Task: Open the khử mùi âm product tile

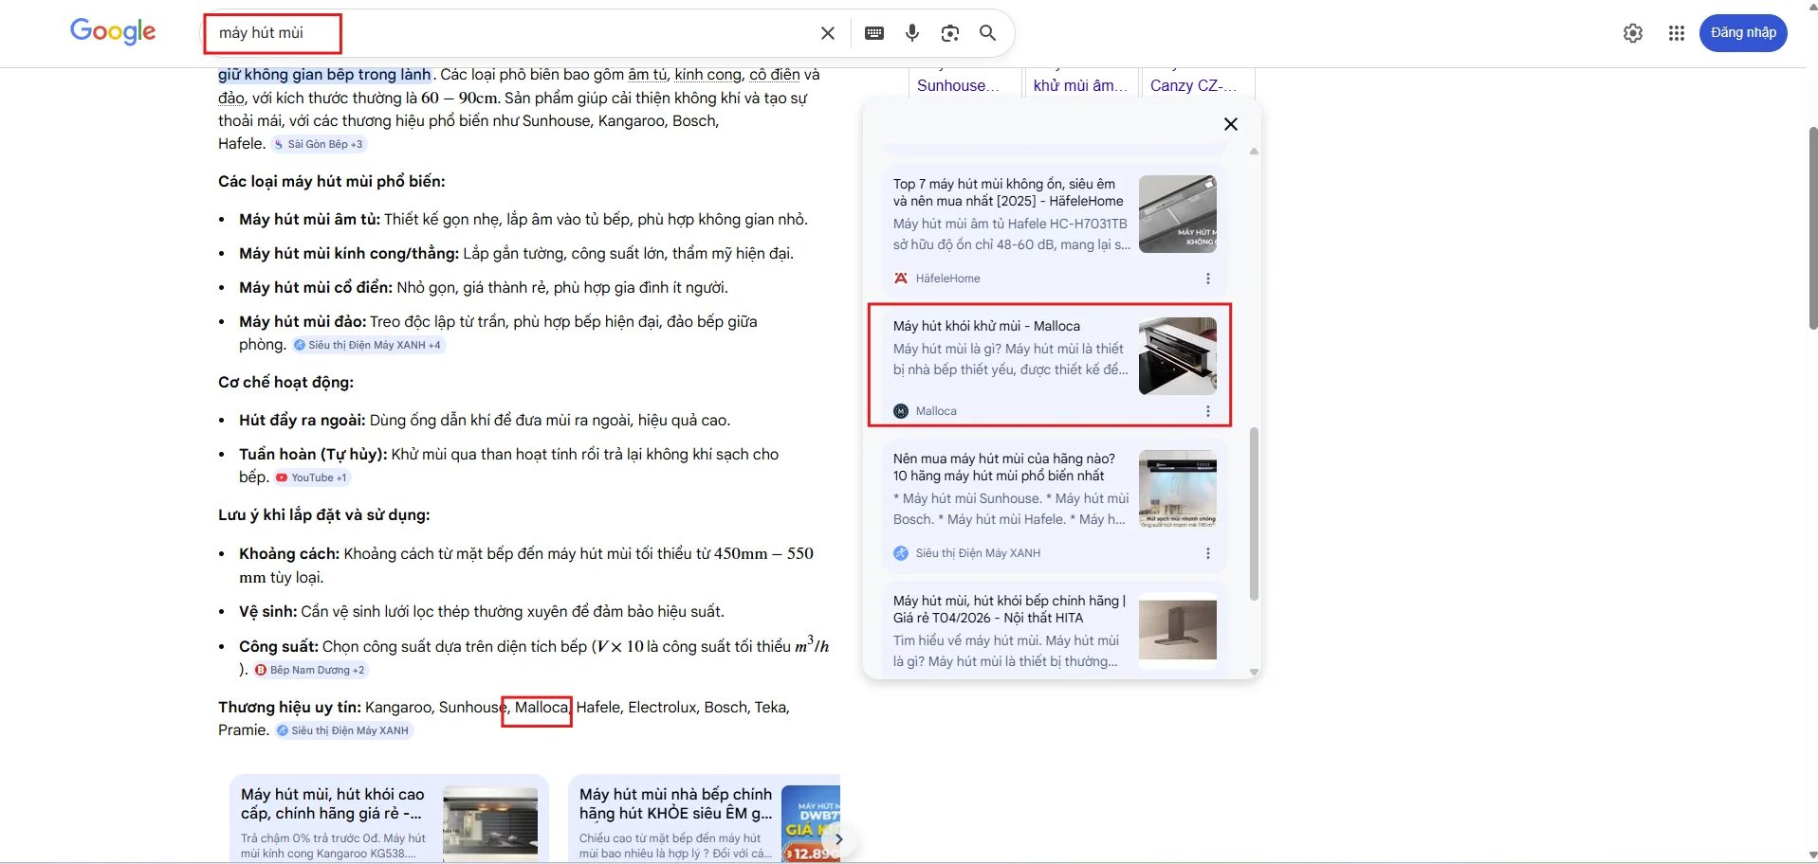Action: (1081, 82)
